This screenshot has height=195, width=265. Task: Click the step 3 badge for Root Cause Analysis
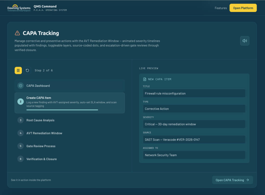click(21, 120)
